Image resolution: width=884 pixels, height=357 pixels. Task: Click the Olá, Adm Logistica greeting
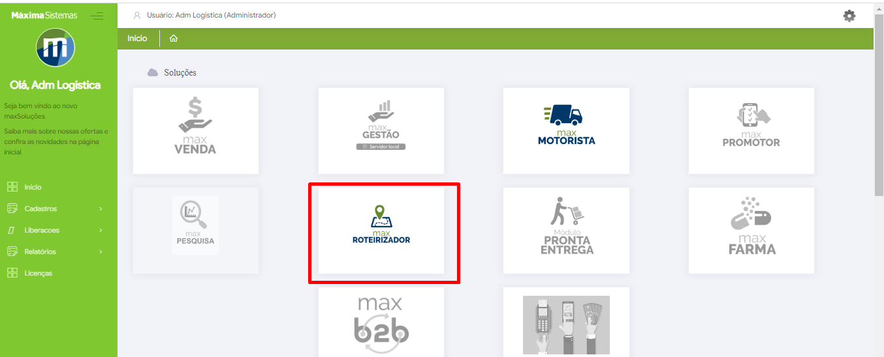(x=55, y=85)
